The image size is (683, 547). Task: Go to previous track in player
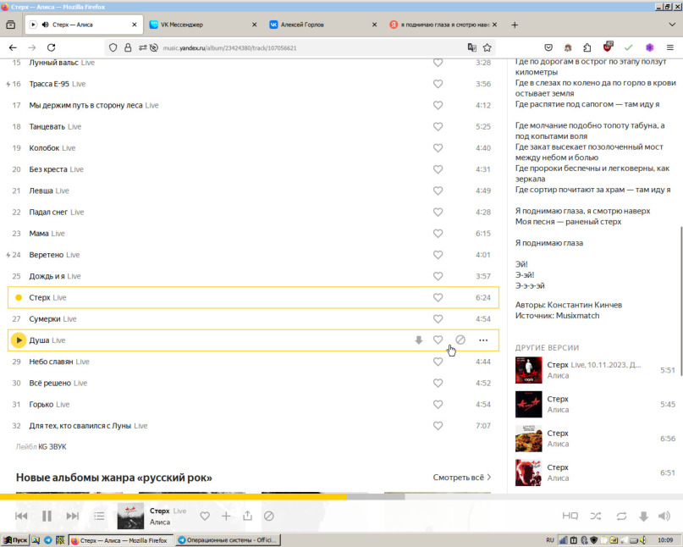[x=21, y=516]
